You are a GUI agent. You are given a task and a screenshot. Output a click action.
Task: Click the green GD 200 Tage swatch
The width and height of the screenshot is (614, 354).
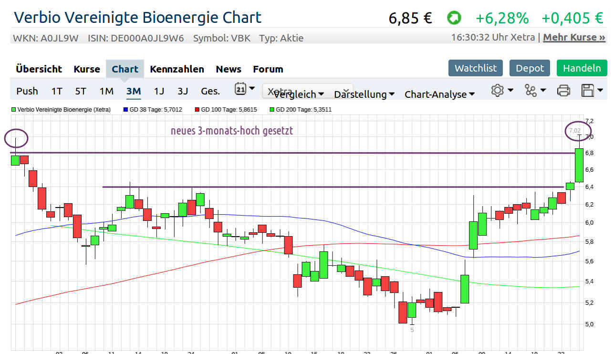pos(271,110)
